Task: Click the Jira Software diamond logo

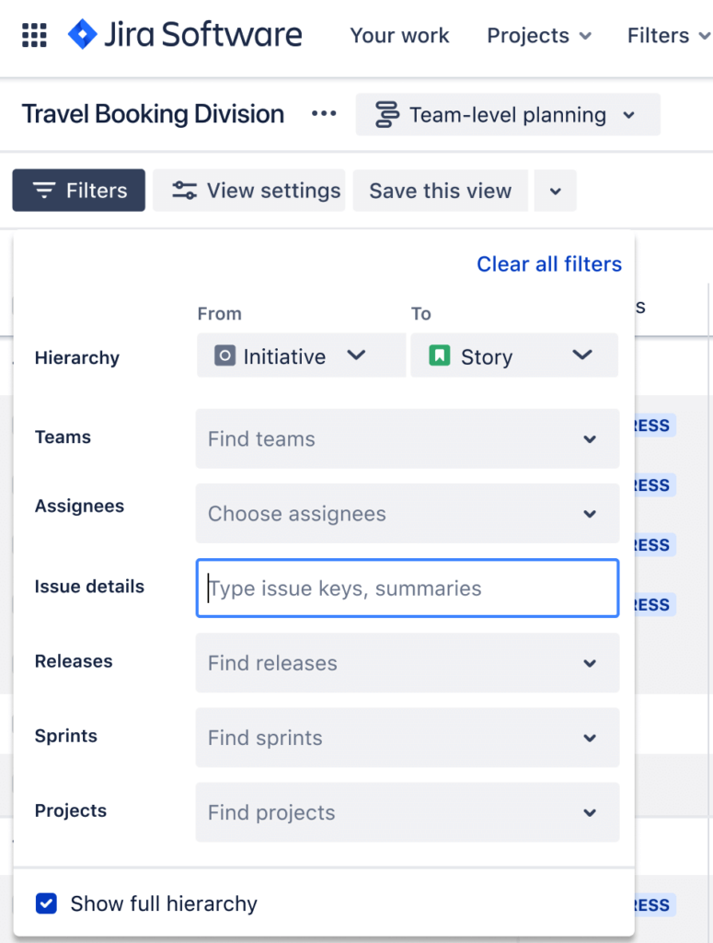Action: (83, 34)
